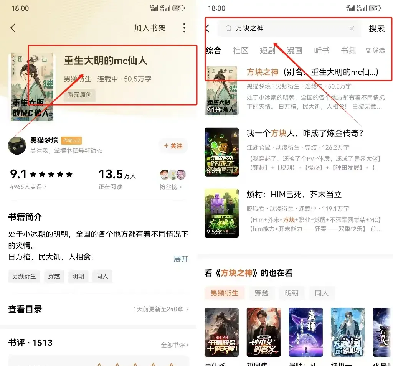Open 4965人点评 rating details

click(x=28, y=186)
